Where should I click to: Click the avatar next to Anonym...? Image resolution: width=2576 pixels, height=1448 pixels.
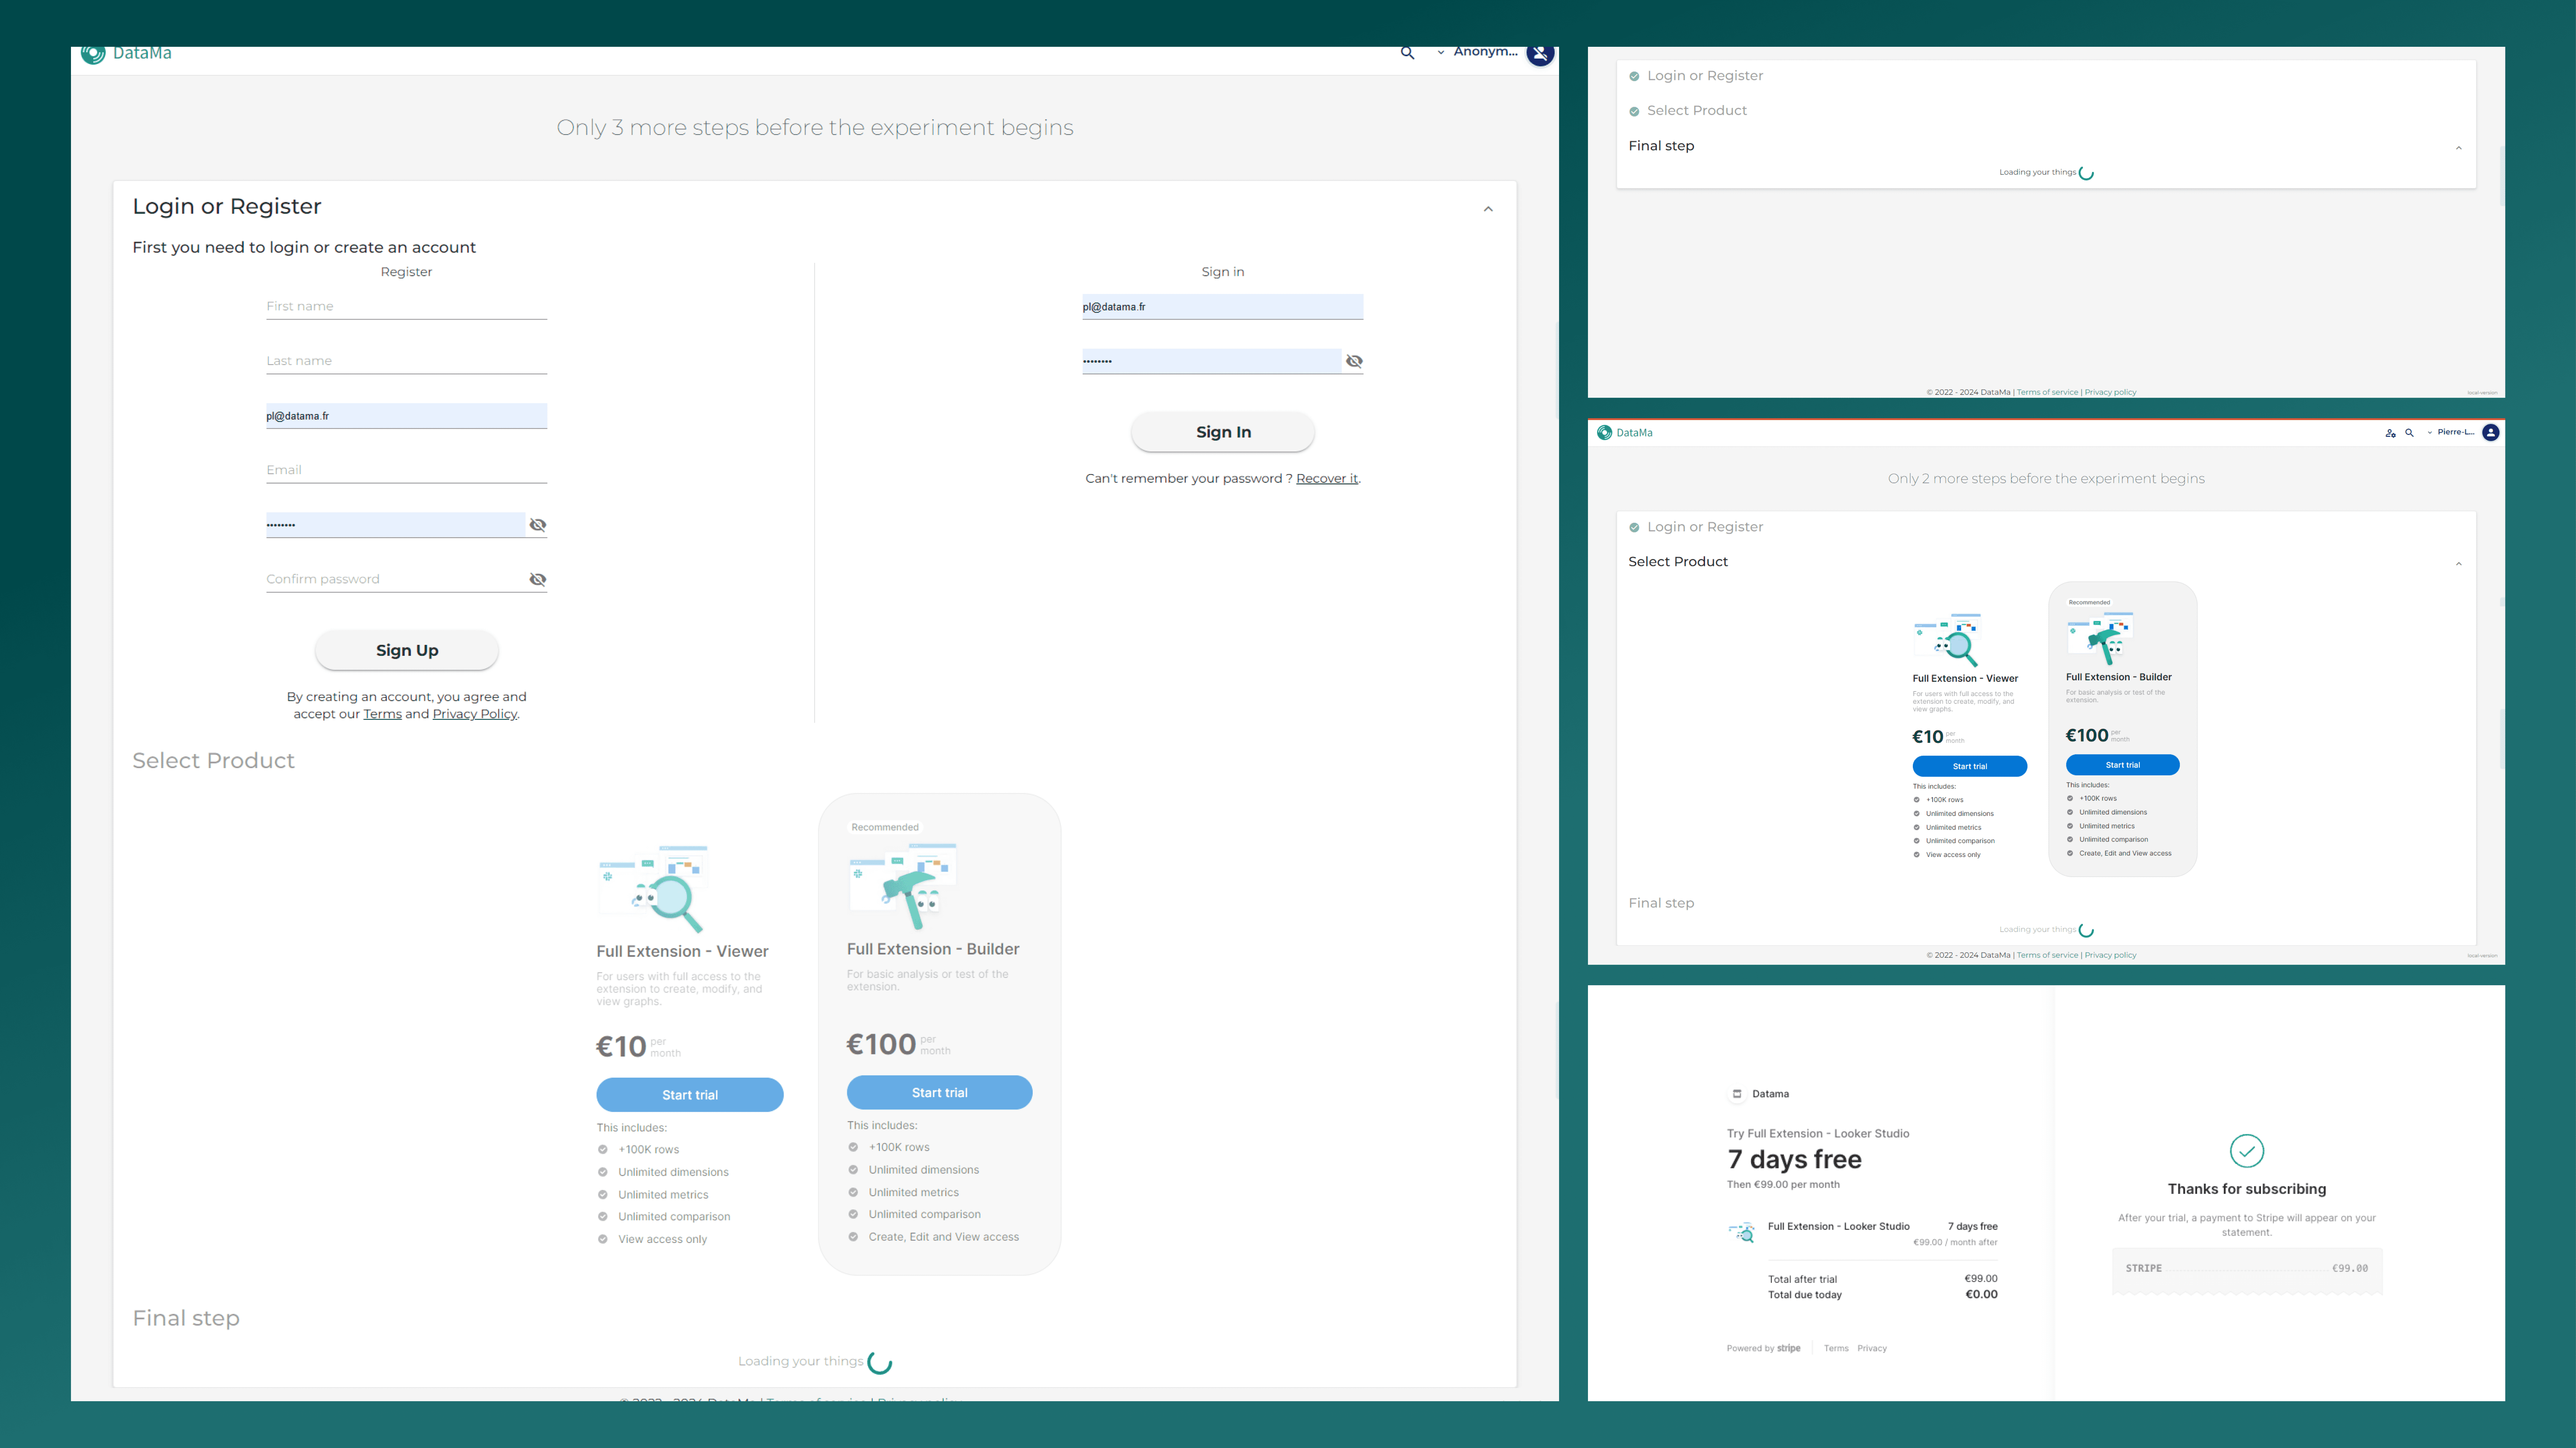tap(1540, 54)
